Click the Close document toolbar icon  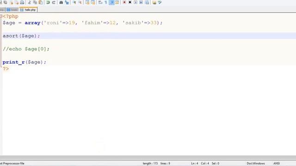point(11,2)
